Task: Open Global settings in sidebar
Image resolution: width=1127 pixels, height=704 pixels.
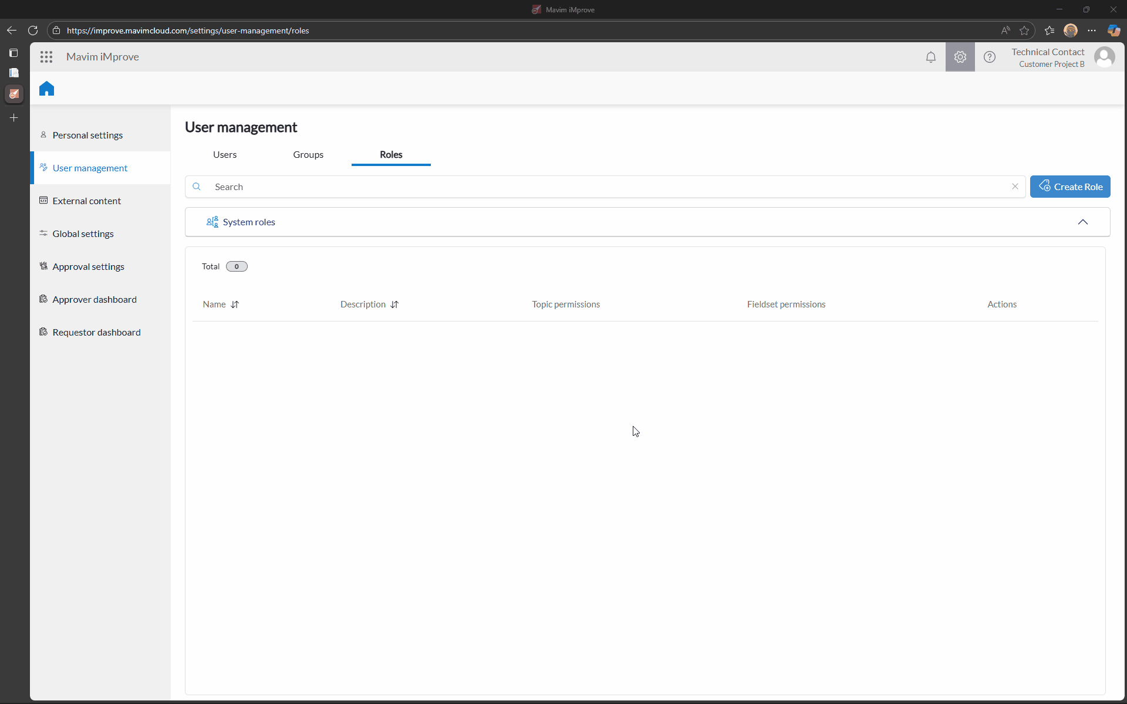Action: [83, 234]
